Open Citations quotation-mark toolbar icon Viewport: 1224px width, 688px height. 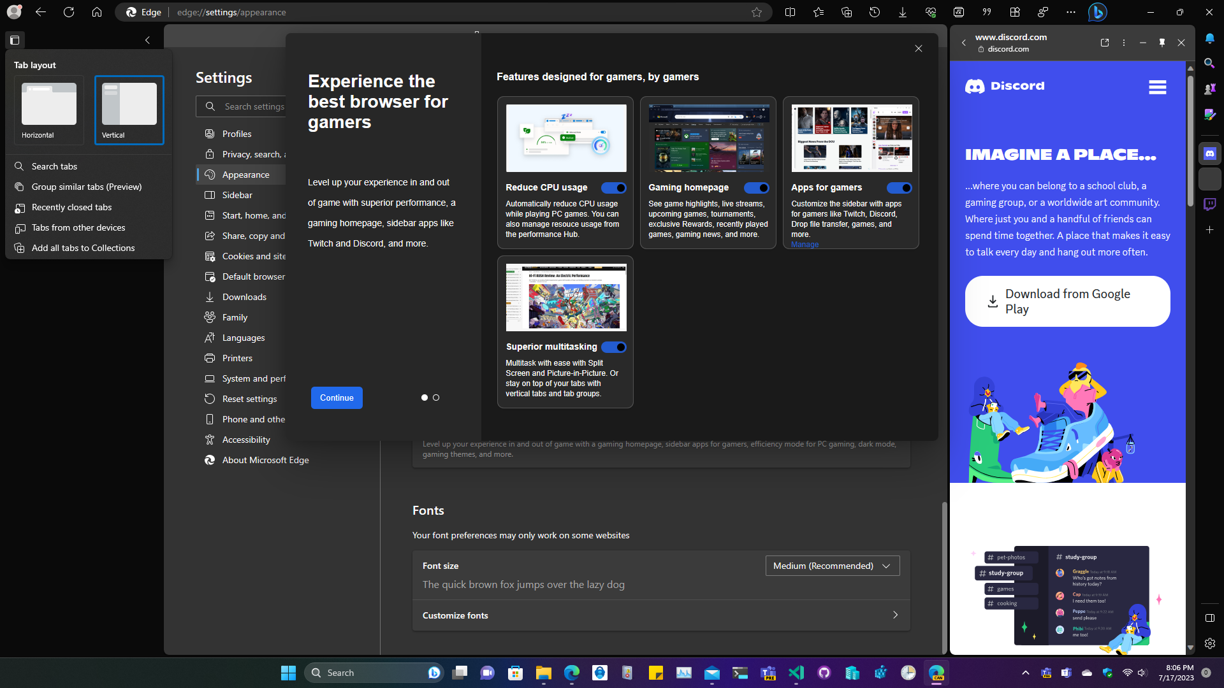[x=987, y=12]
